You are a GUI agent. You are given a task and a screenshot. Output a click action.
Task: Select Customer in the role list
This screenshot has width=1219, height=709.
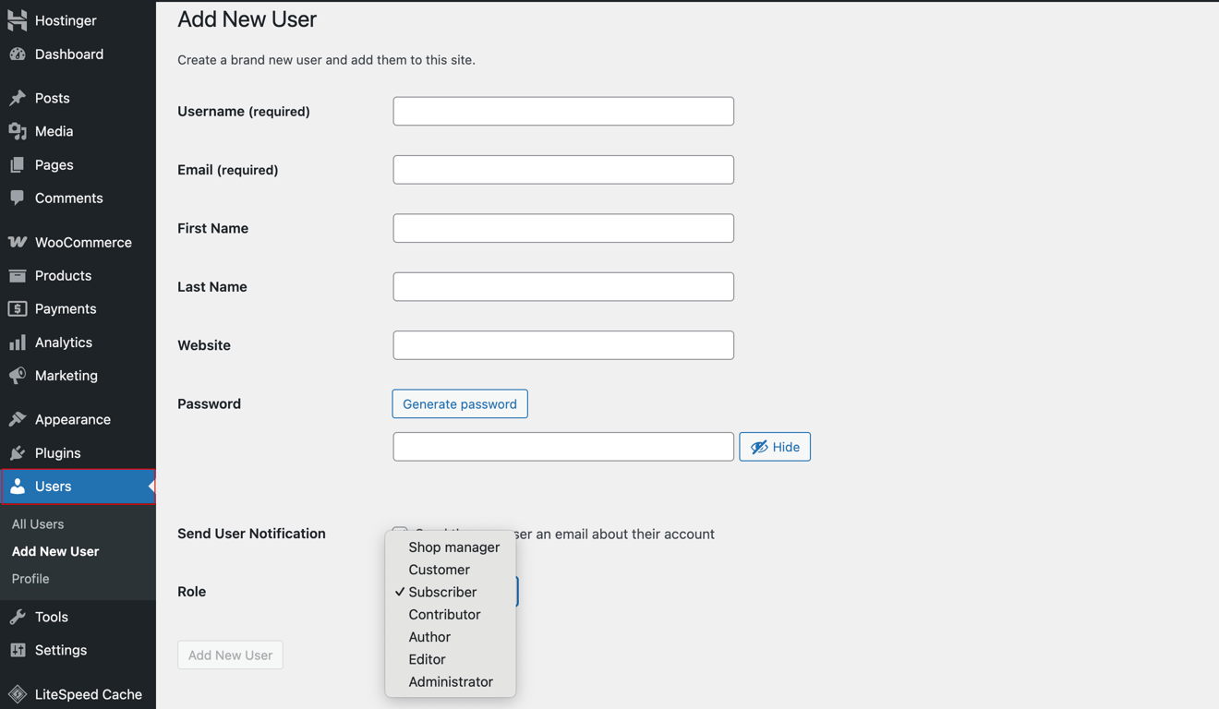[439, 570]
